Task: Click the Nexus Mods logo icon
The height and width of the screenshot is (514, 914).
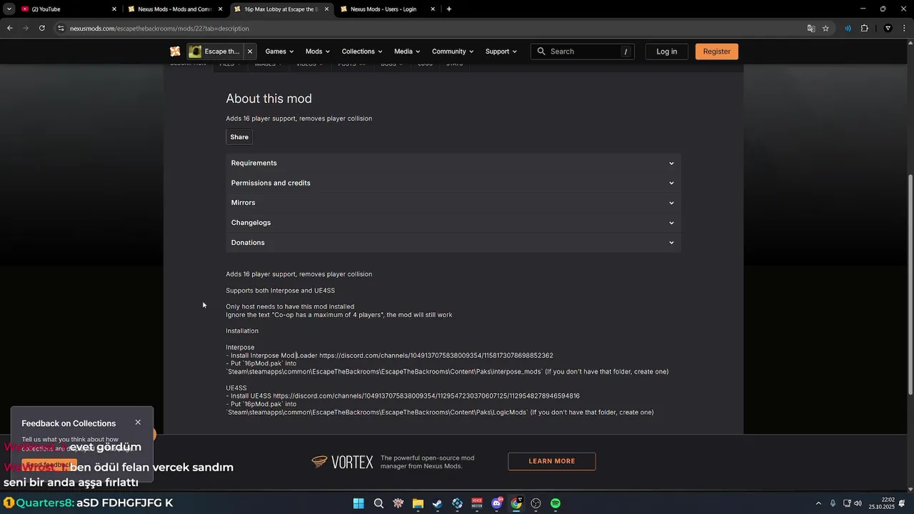Action: point(175,51)
